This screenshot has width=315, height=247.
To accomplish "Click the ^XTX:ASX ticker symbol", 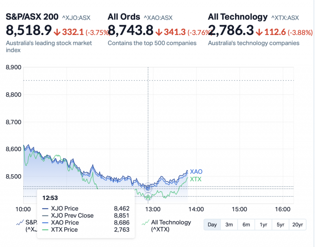I will 285,17.
